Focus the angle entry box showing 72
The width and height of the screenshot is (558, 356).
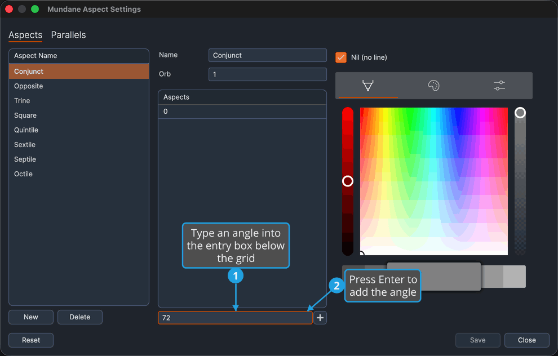pyautogui.click(x=235, y=318)
